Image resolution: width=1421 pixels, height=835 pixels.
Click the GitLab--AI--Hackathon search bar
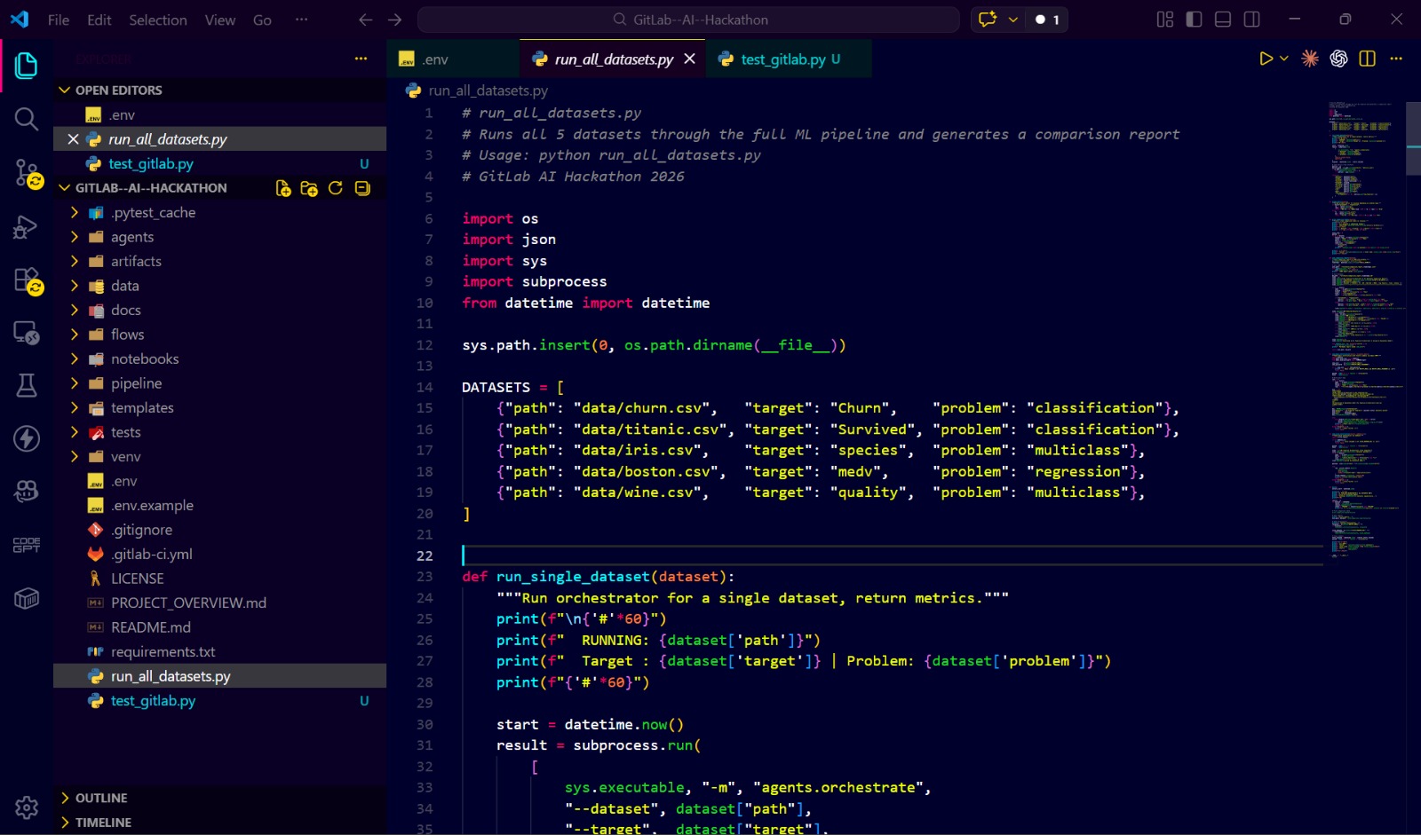689,20
